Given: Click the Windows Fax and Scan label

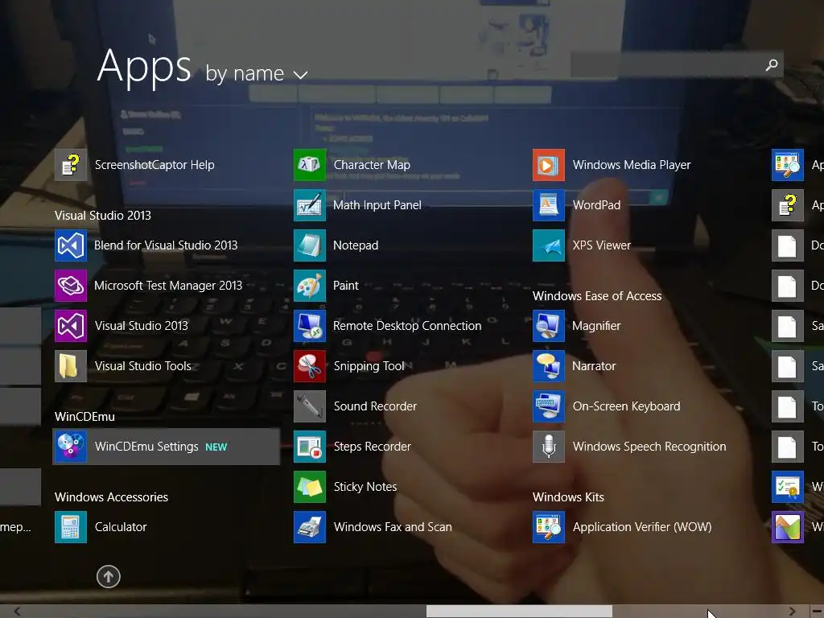Looking at the screenshot, I should (x=393, y=527).
